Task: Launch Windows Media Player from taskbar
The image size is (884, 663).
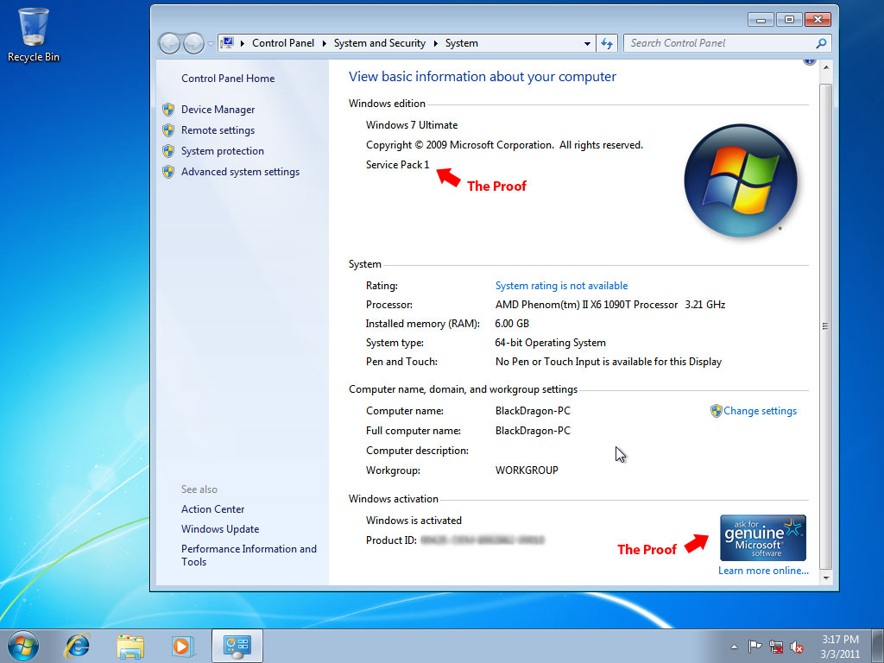Action: pyautogui.click(x=183, y=646)
